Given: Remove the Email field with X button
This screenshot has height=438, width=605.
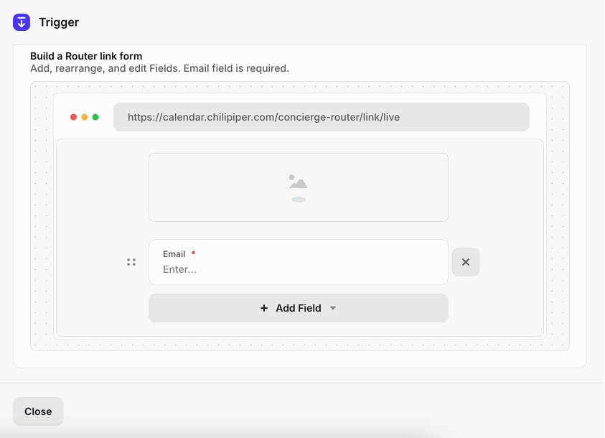Looking at the screenshot, I should pyautogui.click(x=466, y=262).
